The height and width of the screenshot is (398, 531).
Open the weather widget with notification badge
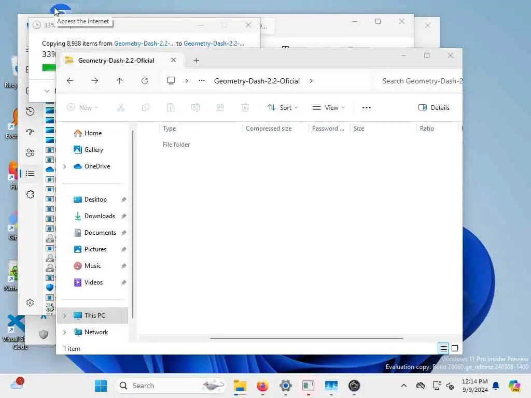[17, 384]
